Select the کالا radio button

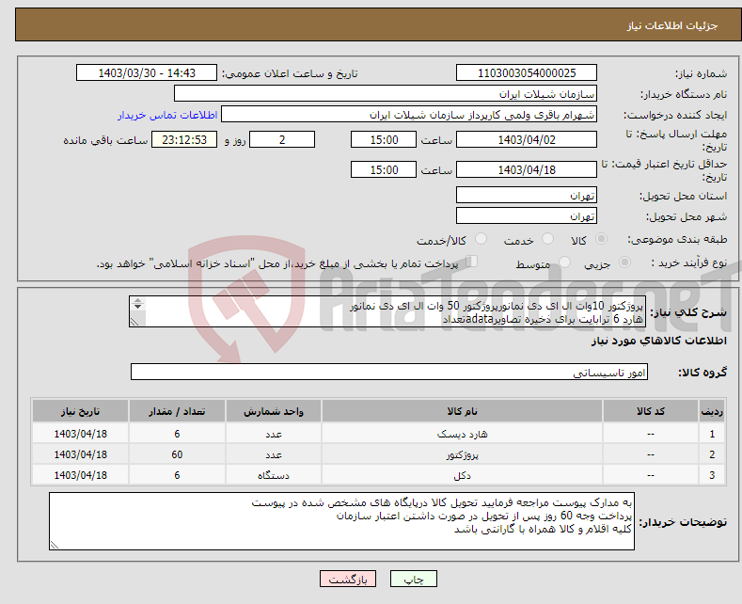point(601,239)
